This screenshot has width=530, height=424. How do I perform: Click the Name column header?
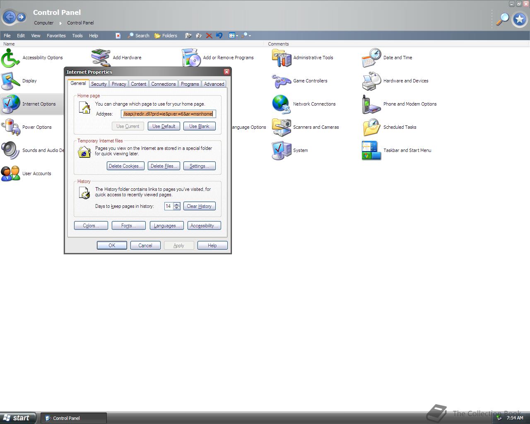(132, 44)
